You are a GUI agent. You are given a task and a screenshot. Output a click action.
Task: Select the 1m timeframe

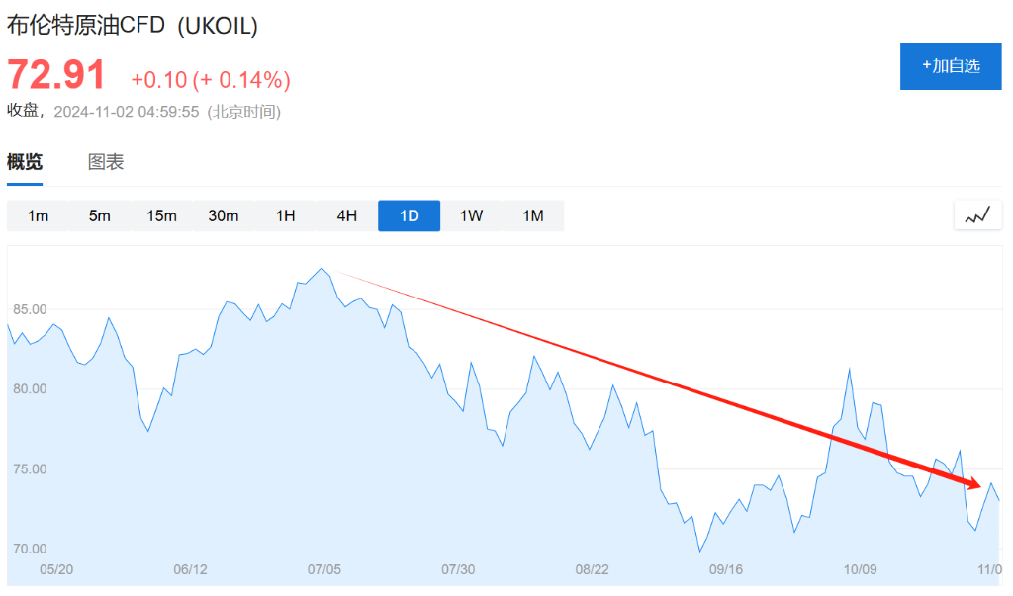38,215
